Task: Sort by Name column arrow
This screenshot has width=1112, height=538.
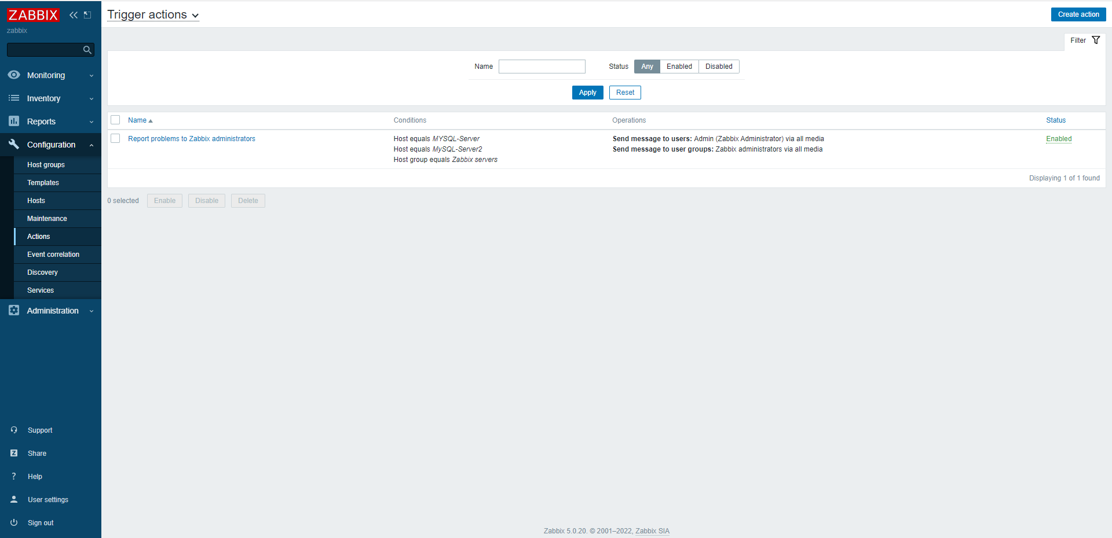Action: click(x=151, y=121)
